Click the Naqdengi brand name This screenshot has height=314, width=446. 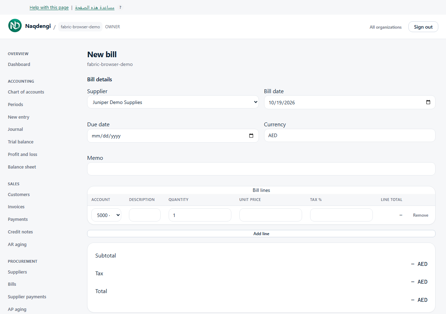(38, 26)
